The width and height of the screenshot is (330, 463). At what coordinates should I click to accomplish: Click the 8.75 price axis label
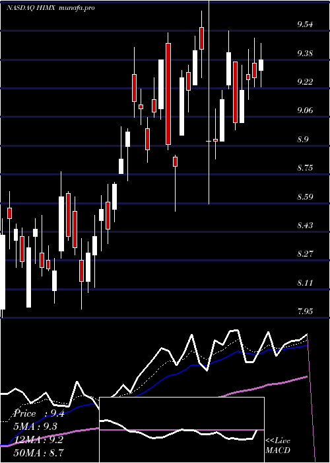305,168
